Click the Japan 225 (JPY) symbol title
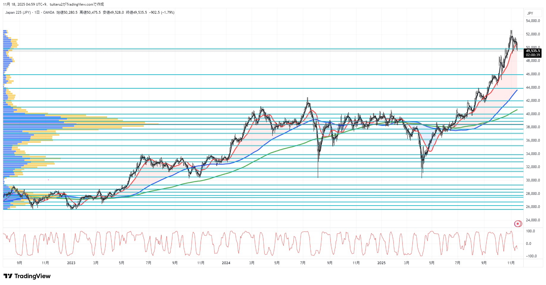The width and height of the screenshot is (546, 285). [18, 12]
